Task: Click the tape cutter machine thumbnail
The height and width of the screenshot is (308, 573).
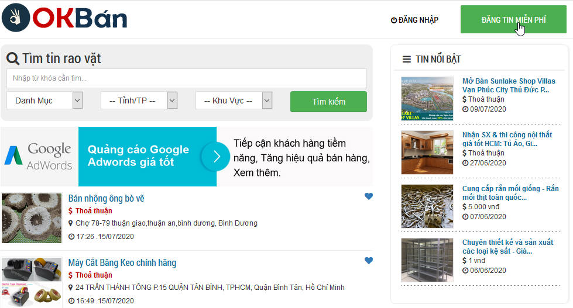Action: [x=32, y=282]
